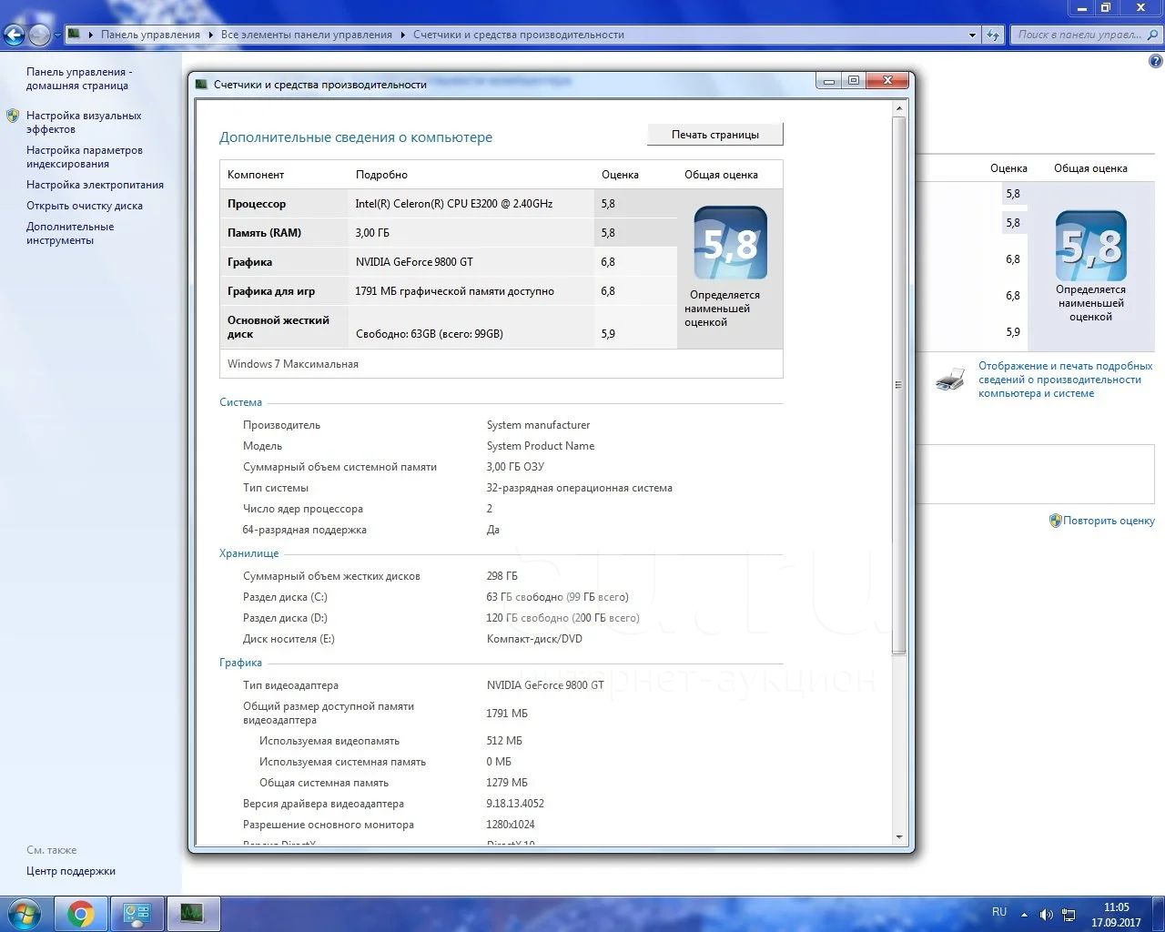
Task: Maximize the performance information dialog
Action: (854, 80)
